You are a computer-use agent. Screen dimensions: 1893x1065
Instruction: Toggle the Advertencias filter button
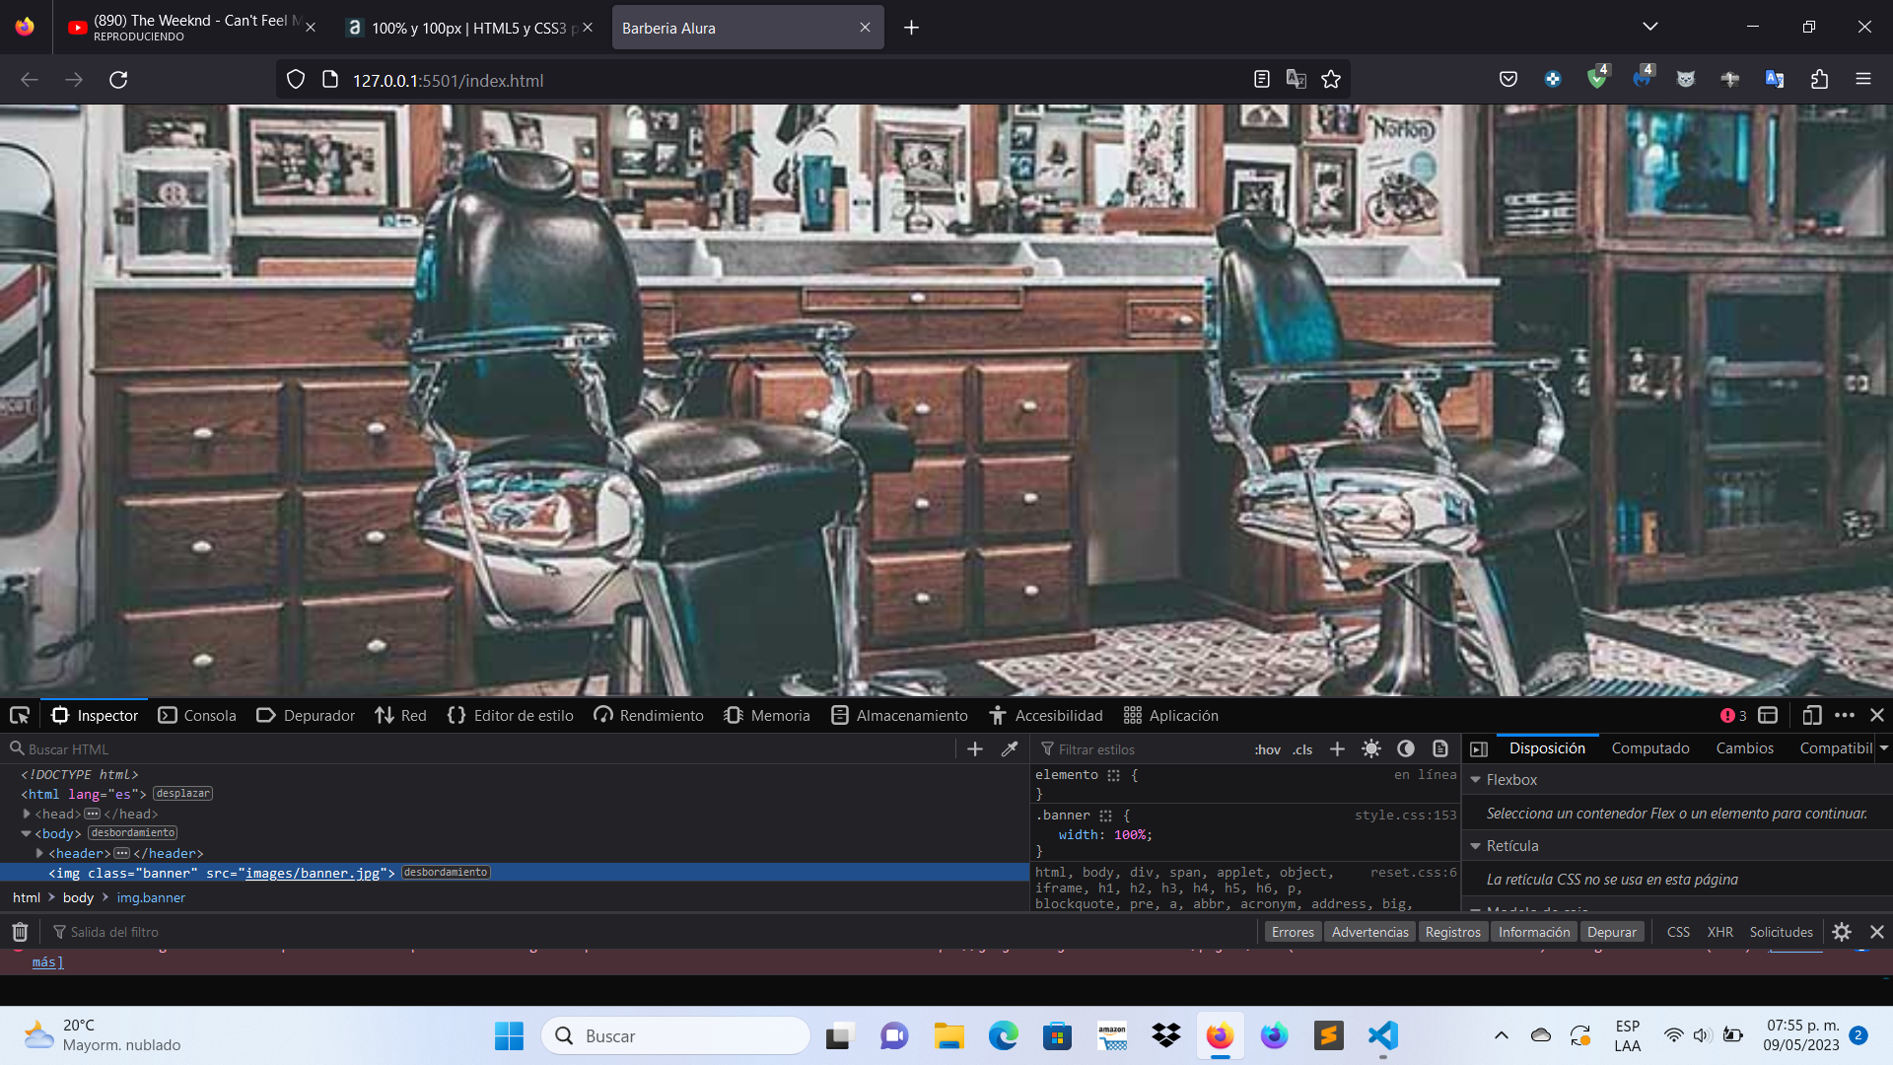[x=1370, y=931]
